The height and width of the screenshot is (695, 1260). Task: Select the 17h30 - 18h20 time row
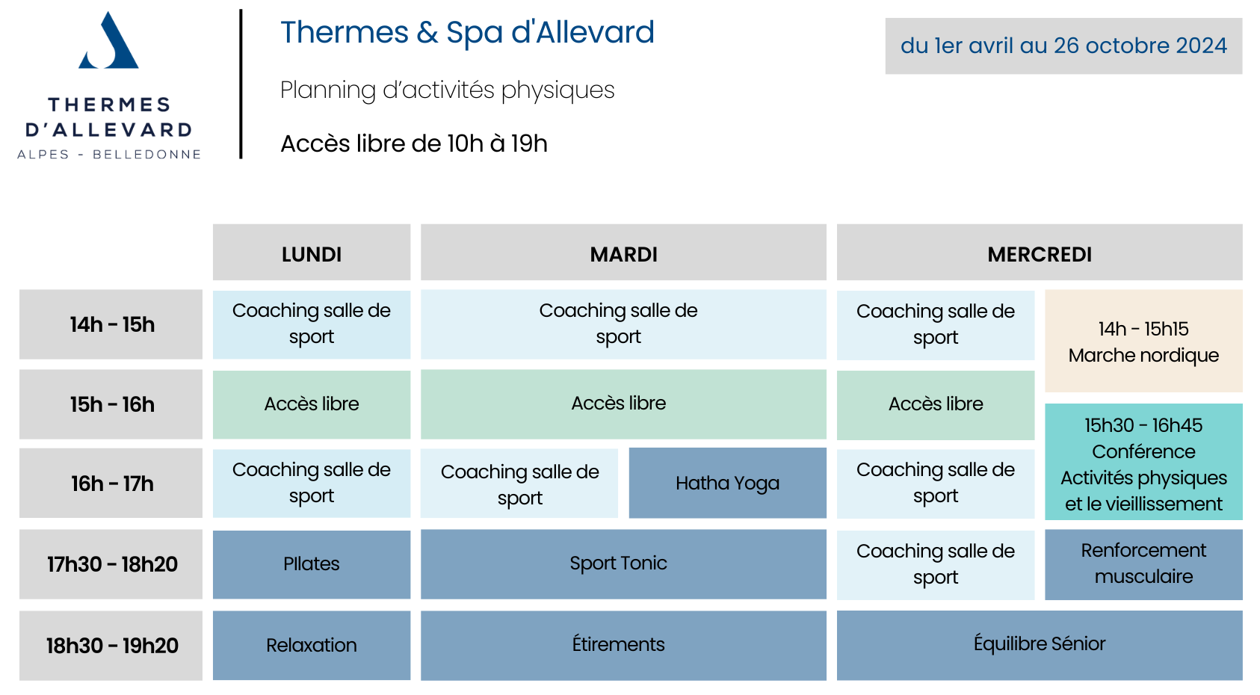pos(111,564)
